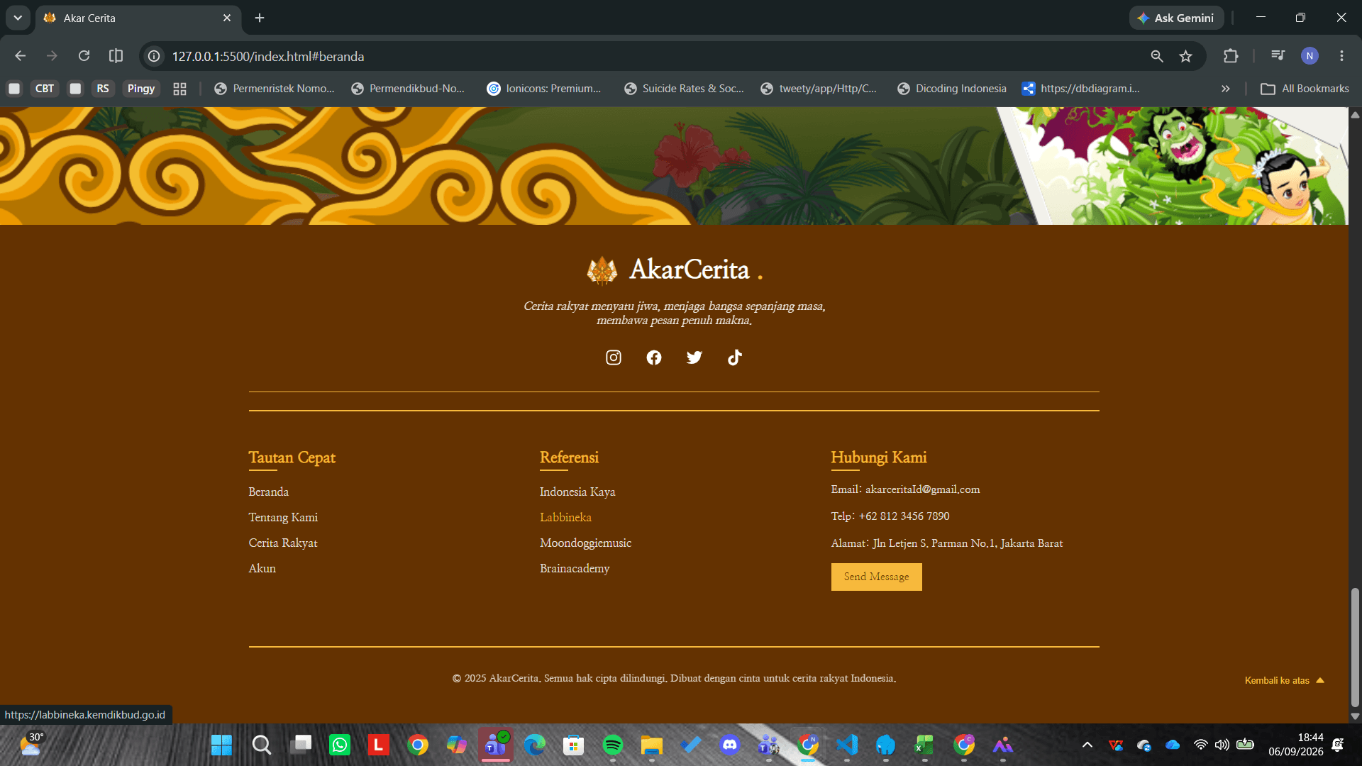Open the AkarCerita Twitter icon
The image size is (1362, 766).
[694, 357]
